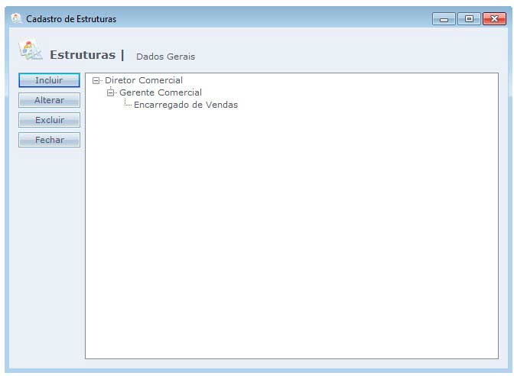Collapse the Diretor Comercial tree node
The height and width of the screenshot is (376, 514).
pyautogui.click(x=96, y=80)
